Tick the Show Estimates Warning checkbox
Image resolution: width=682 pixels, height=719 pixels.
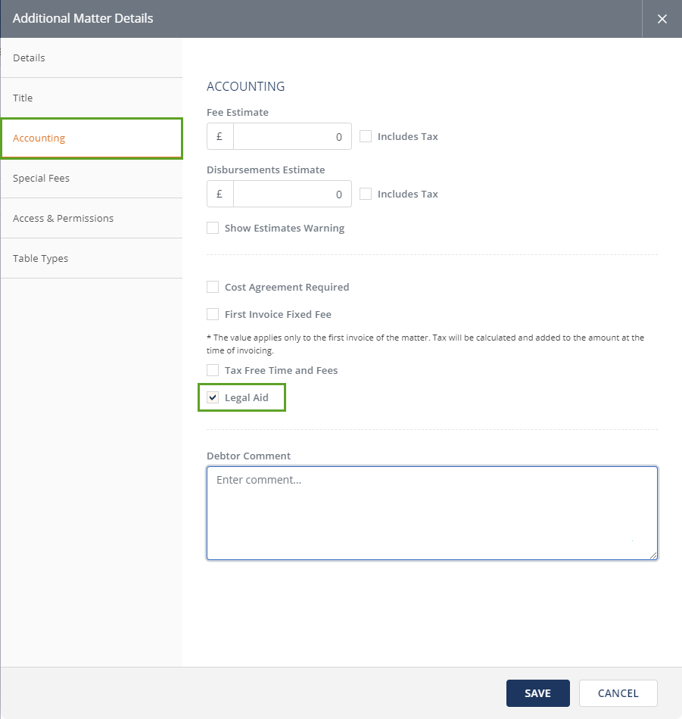coord(213,229)
